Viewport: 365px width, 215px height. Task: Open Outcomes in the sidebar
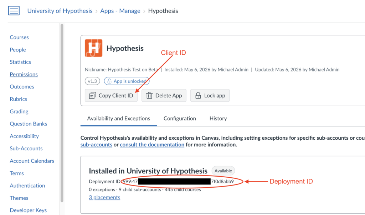click(x=22, y=87)
